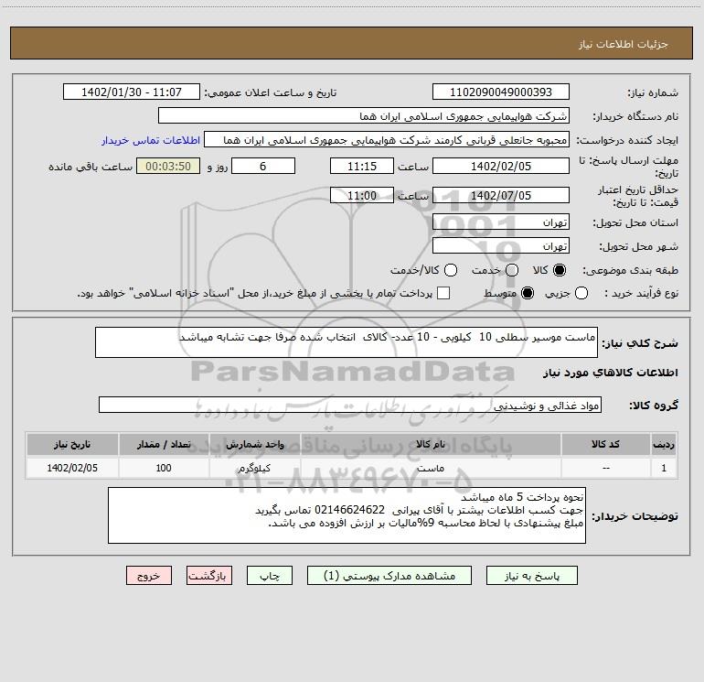Open the اطلاعات تماس خریدار link
This screenshot has height=682, width=704.
(151, 140)
